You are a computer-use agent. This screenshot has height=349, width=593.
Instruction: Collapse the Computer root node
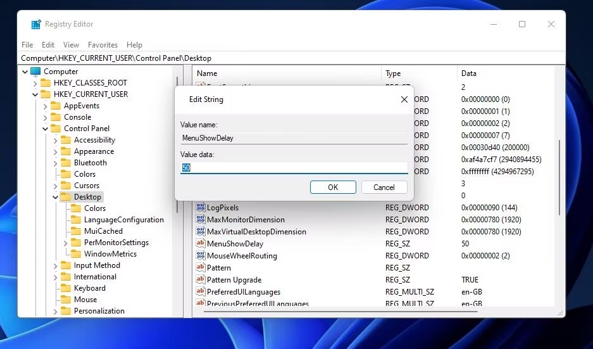click(x=25, y=72)
